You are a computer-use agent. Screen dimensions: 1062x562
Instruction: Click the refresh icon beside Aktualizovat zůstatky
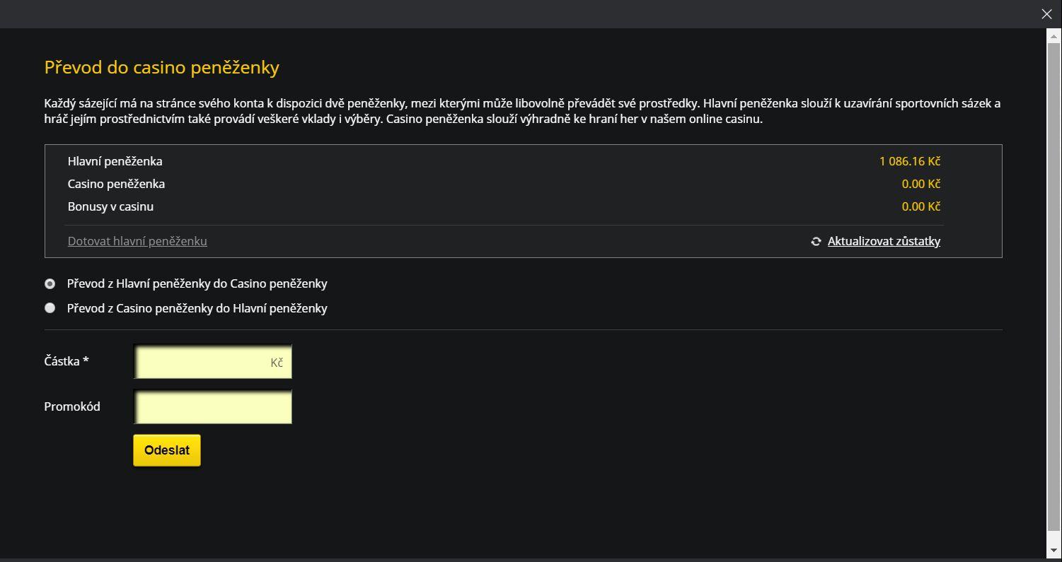click(816, 242)
